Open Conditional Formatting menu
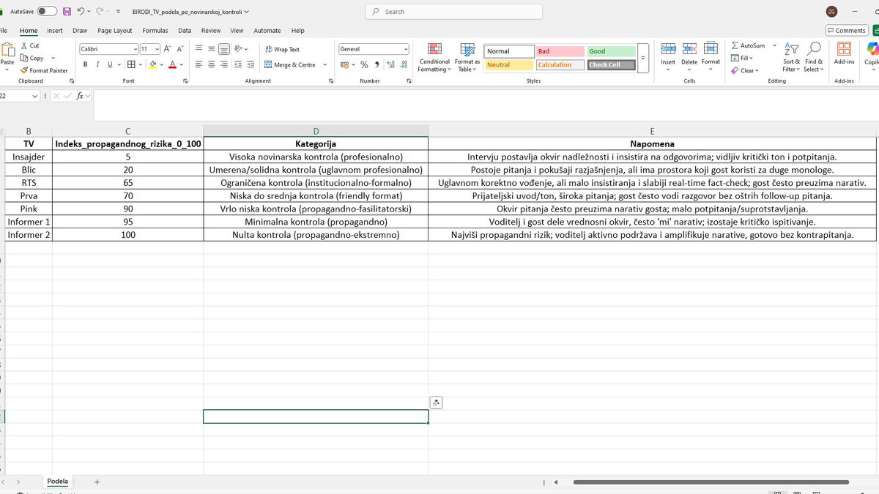 [x=434, y=57]
